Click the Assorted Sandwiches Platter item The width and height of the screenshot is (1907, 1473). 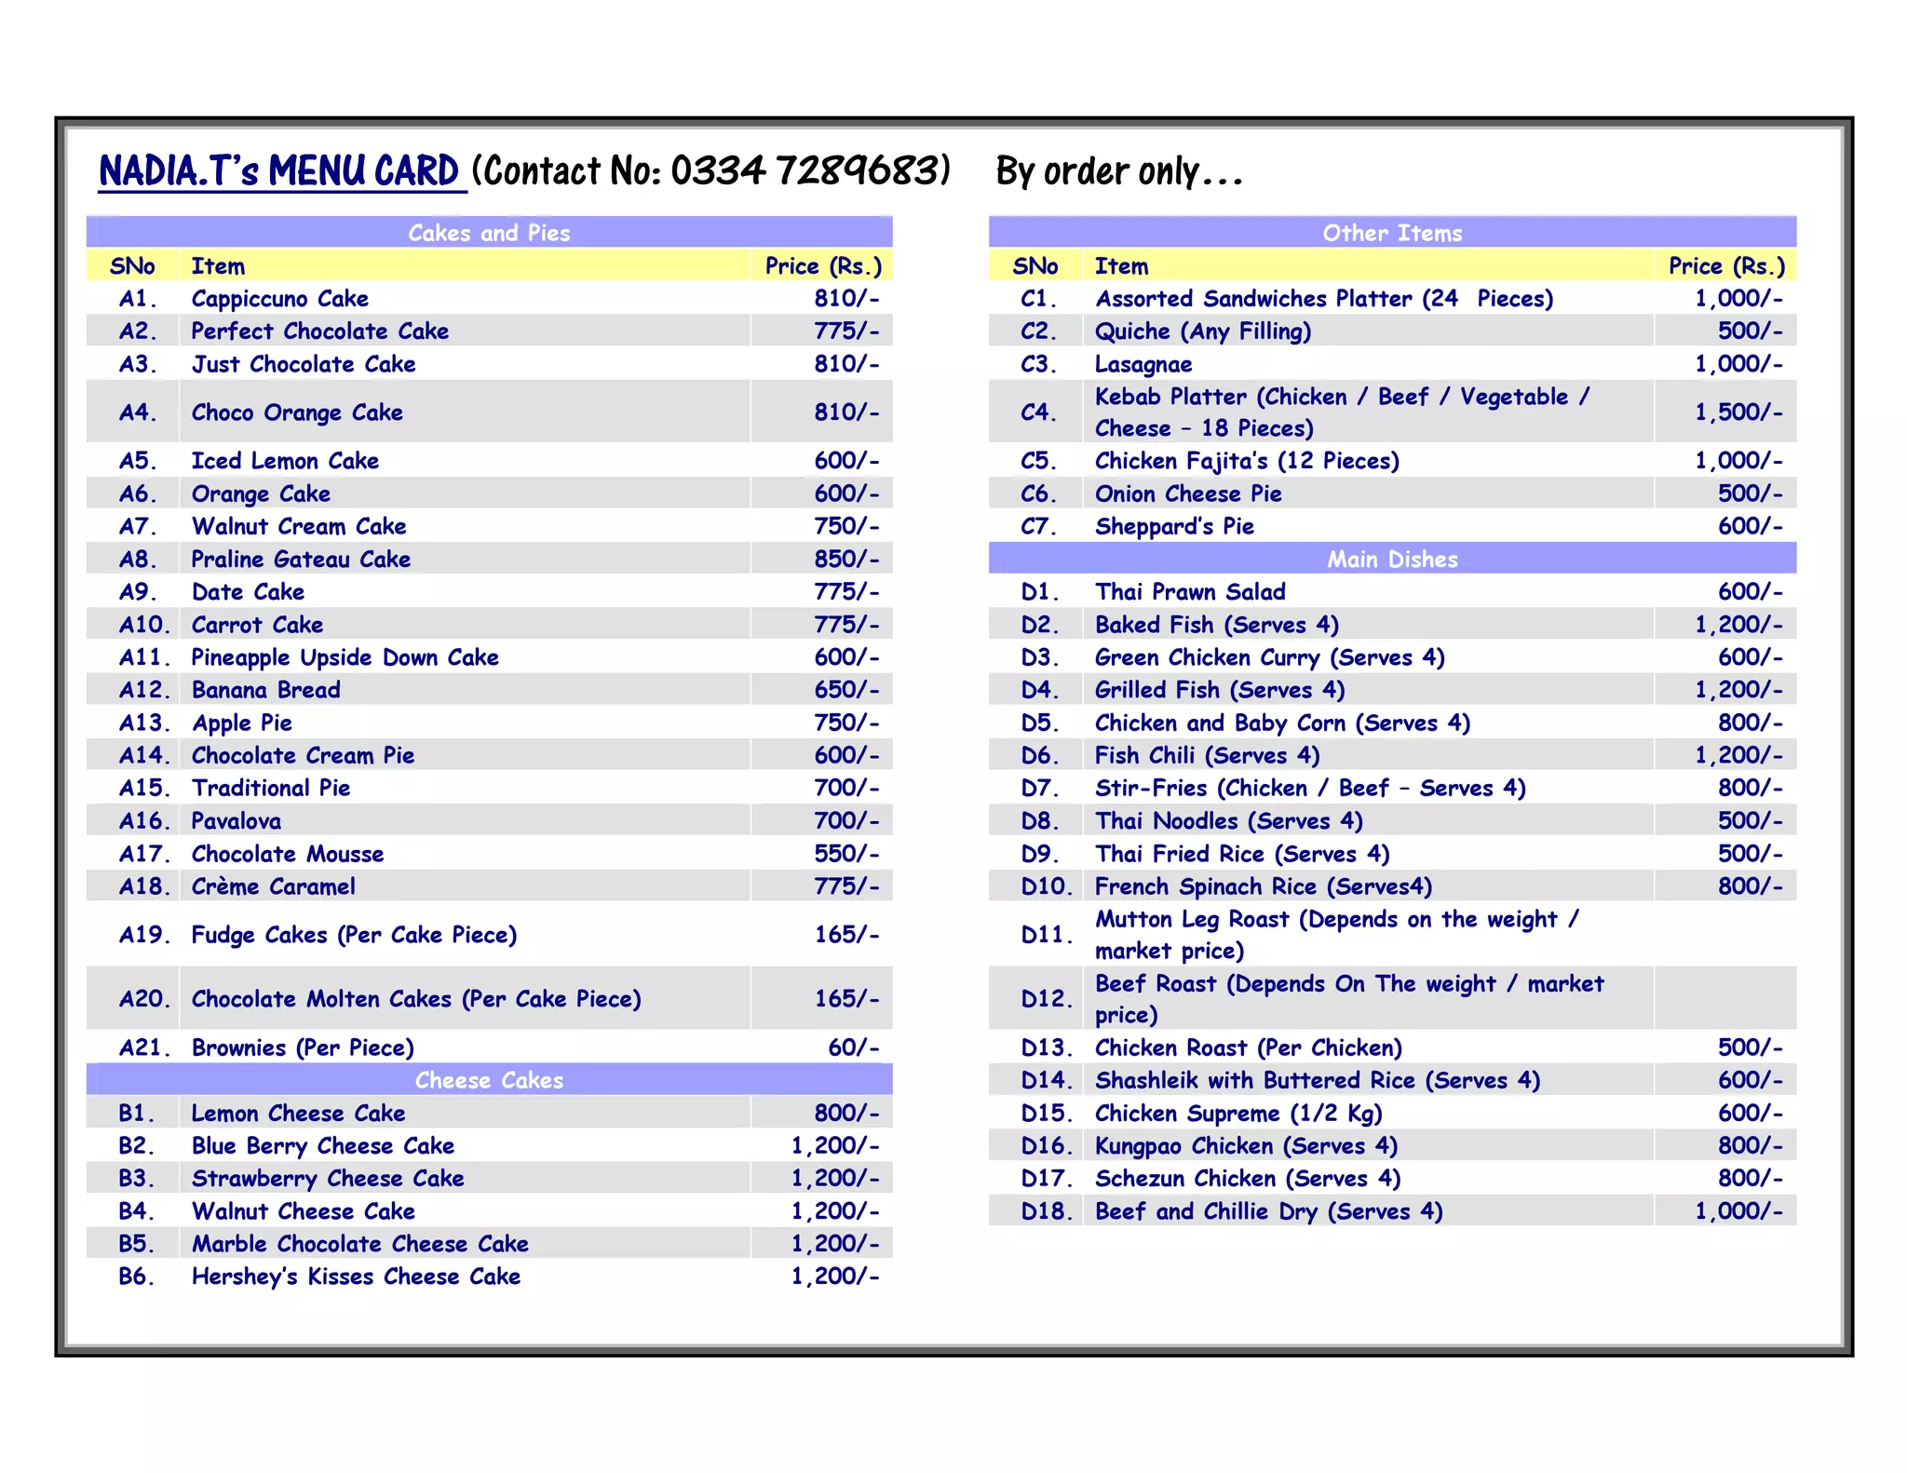point(1323,299)
